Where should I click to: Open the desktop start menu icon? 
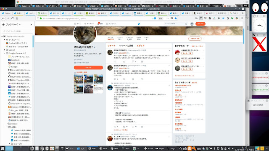3,148
